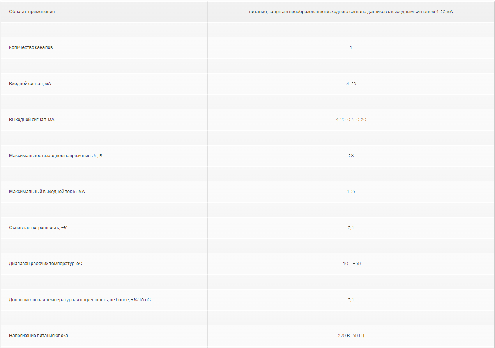The width and height of the screenshot is (495, 348).
Task: Select the application description text about 4-20 мА sensors
Action: (x=351, y=12)
